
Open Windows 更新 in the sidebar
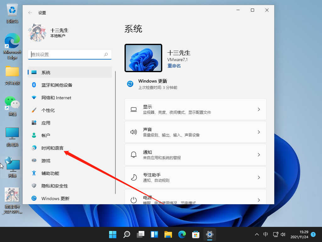(x=70, y=199)
